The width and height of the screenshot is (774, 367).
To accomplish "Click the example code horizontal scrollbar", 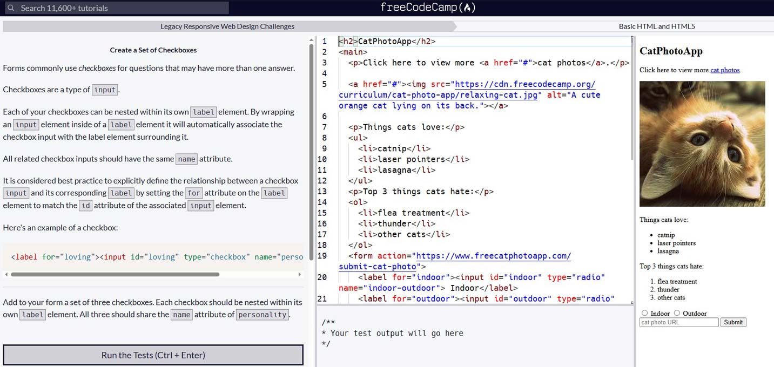I will (x=115, y=274).
